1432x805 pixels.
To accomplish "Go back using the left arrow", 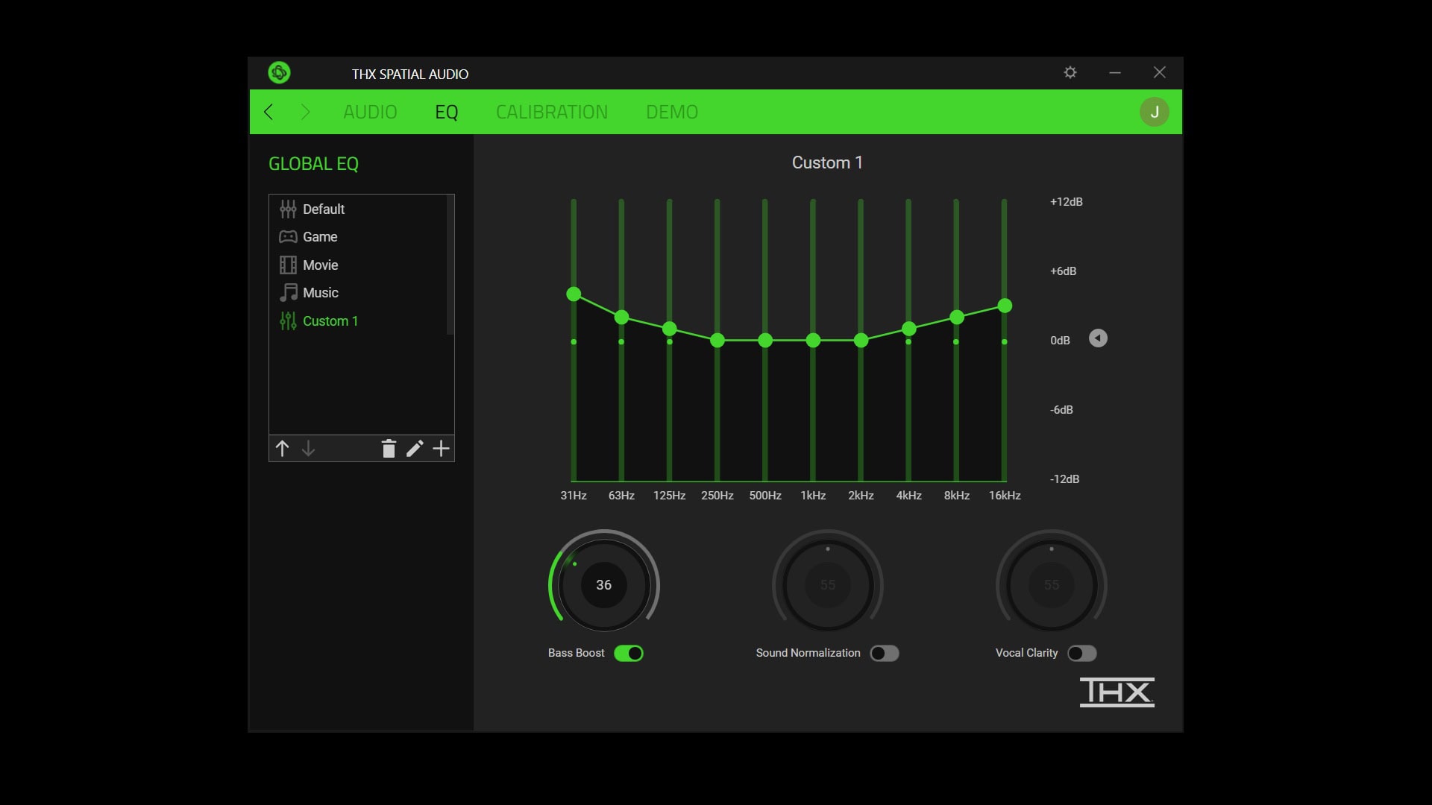I will tap(268, 112).
